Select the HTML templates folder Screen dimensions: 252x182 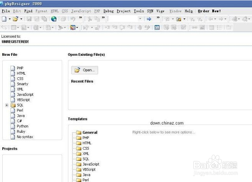click(x=87, y=143)
